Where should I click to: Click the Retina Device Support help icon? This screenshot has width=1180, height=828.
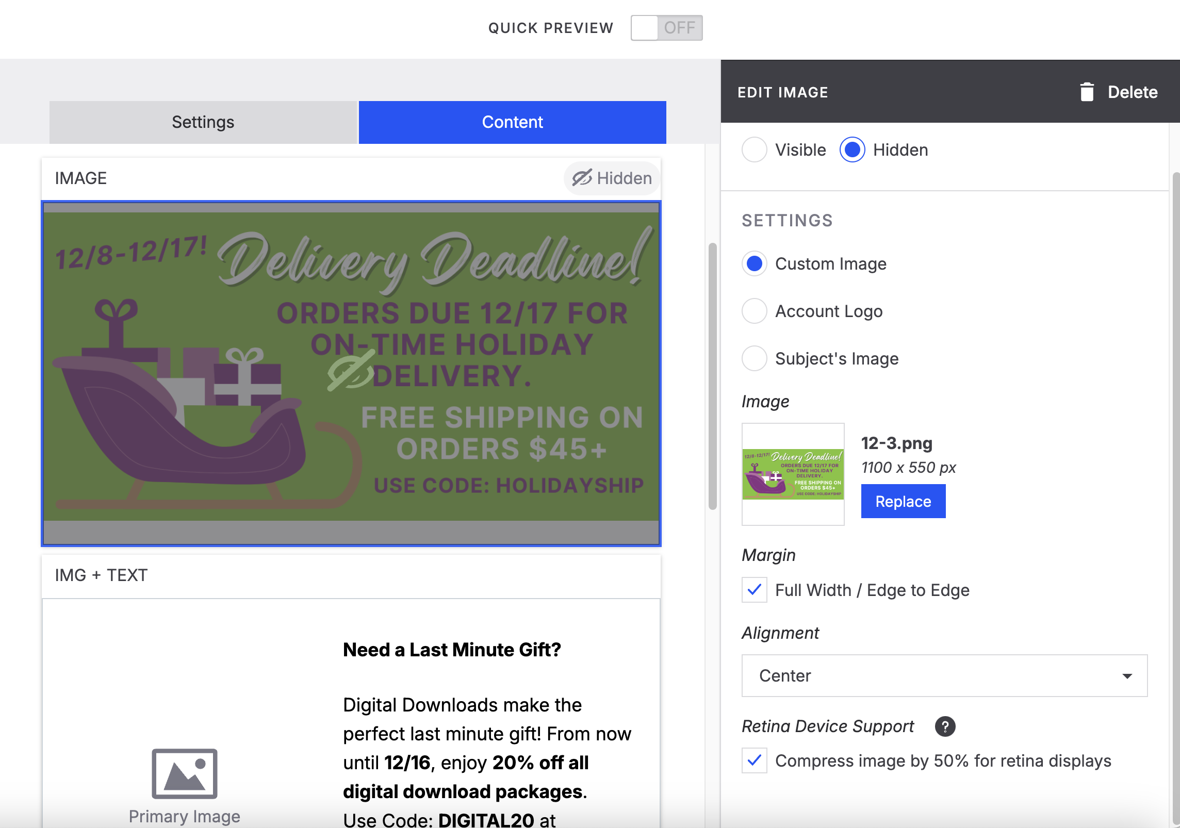[x=945, y=726]
